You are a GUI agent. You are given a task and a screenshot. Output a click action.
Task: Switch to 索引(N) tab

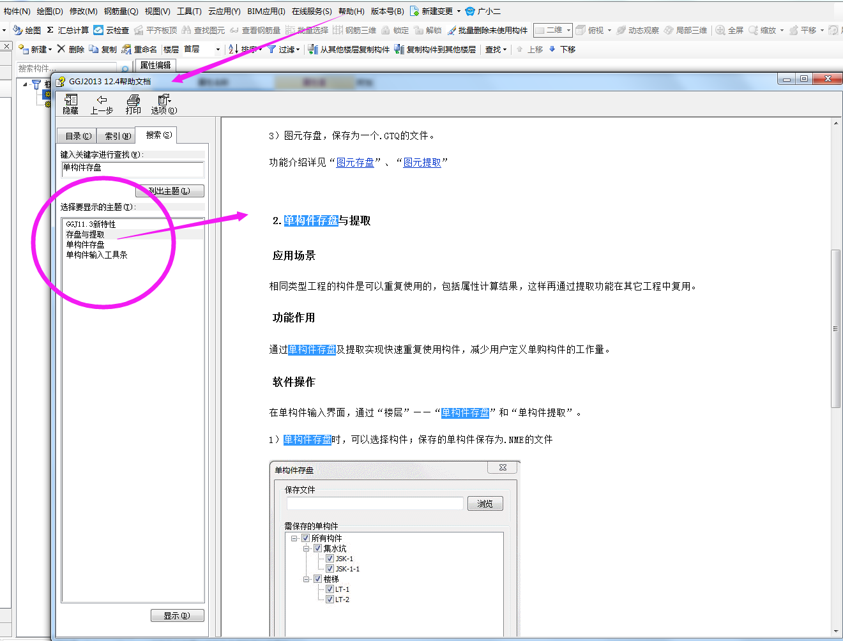(118, 136)
